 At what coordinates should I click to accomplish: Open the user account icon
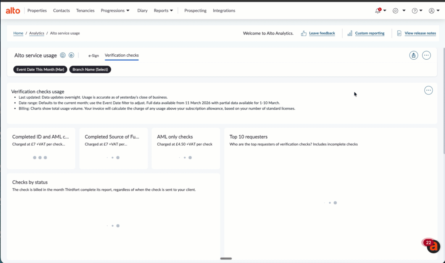431,11
